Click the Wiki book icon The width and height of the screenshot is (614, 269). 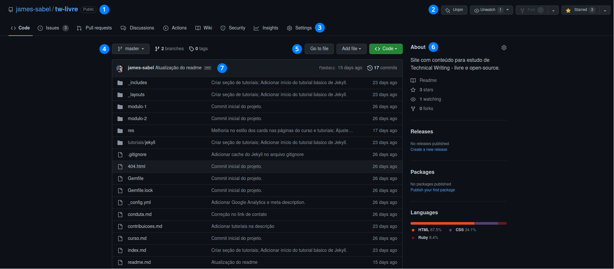(198, 28)
